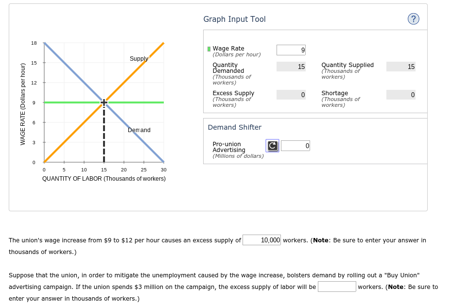The height and width of the screenshot is (305, 452).
Task: Select the crosshair marker at the graph equilibrium
Action: (x=103, y=102)
